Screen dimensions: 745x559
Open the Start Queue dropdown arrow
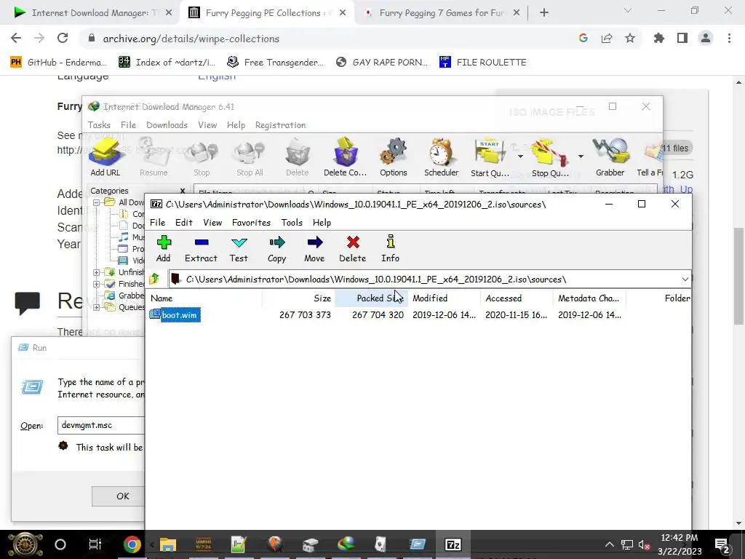[x=520, y=156]
